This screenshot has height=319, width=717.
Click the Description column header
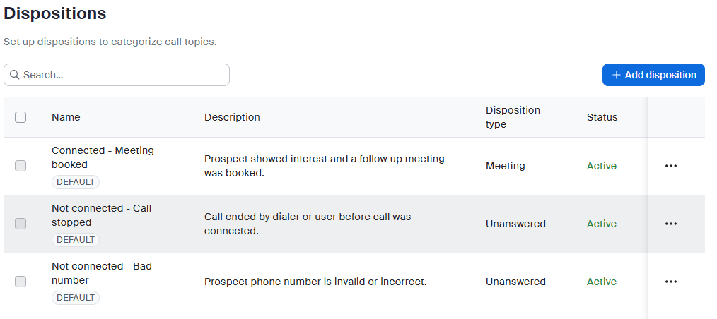232,117
